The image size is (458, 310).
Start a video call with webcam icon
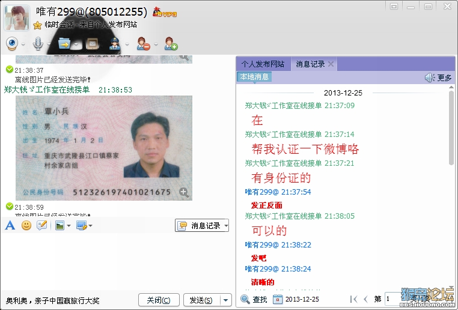(x=12, y=44)
